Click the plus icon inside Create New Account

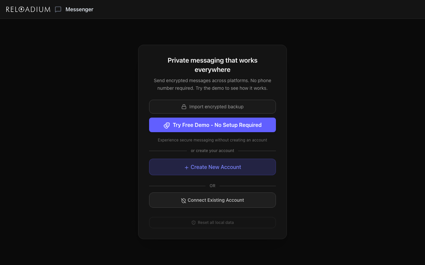pyautogui.click(x=186, y=167)
